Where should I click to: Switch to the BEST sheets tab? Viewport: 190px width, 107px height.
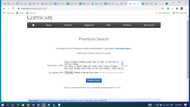[x=84, y=4]
